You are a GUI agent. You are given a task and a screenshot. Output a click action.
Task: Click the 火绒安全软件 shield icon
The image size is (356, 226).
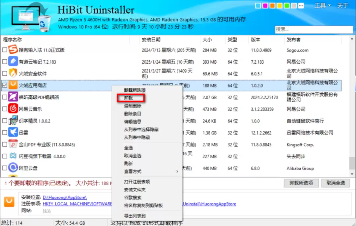(x=13, y=73)
